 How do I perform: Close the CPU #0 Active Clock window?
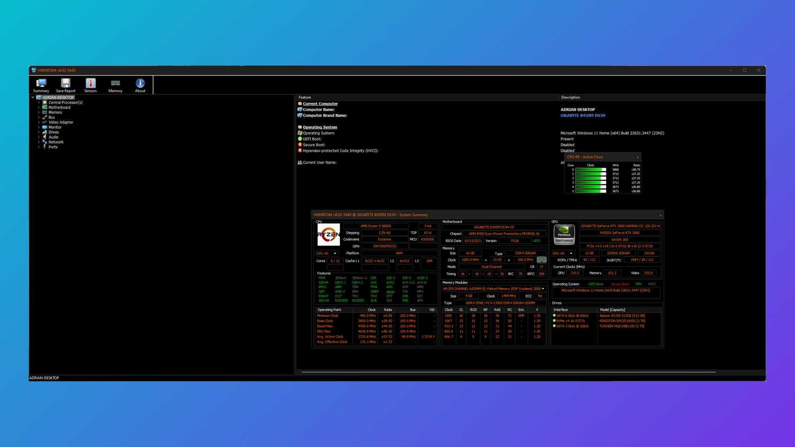click(637, 157)
